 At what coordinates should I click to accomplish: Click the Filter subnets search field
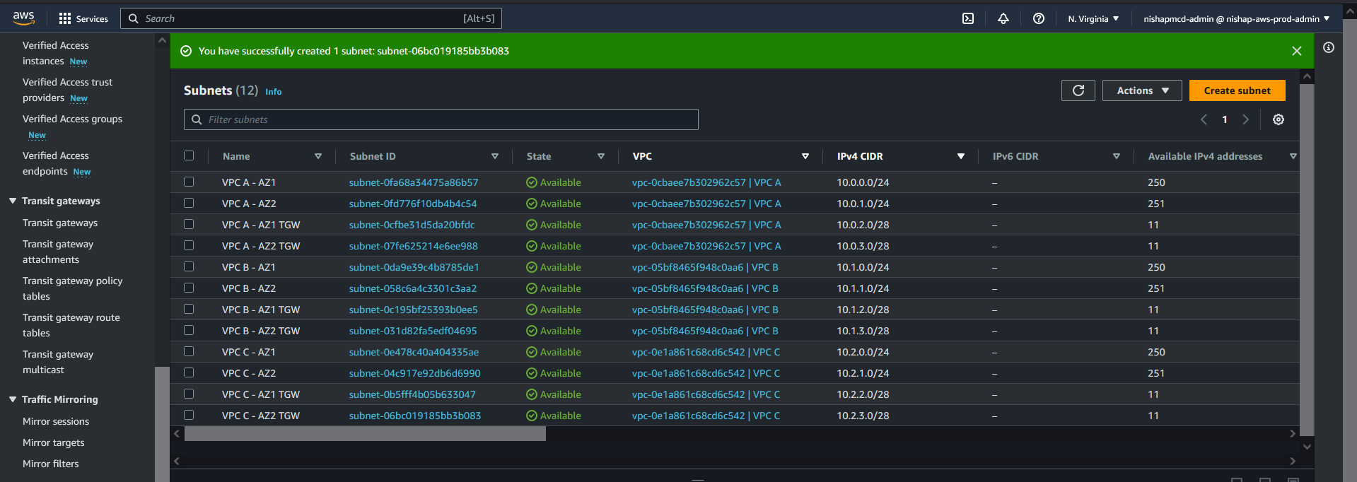(x=441, y=119)
